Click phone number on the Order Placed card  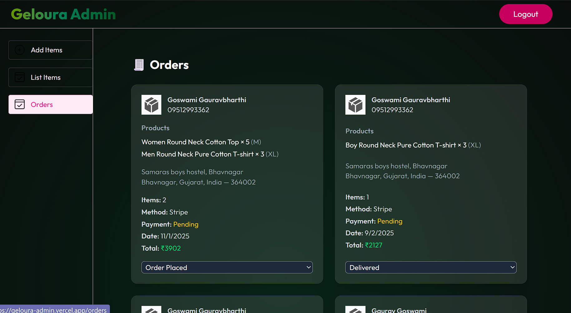188,110
